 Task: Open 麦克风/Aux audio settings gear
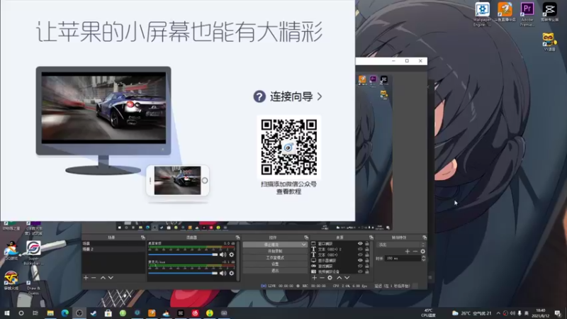[232, 273]
